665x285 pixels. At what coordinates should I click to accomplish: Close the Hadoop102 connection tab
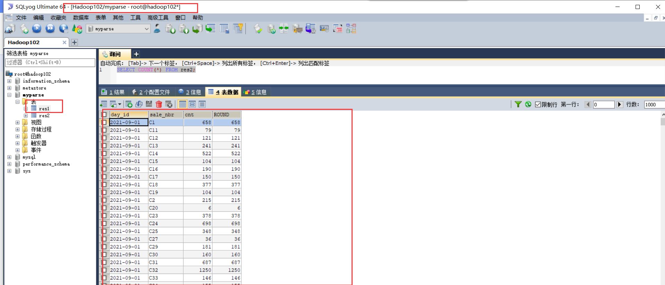pos(64,42)
